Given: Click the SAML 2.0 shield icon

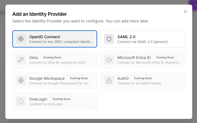Looking at the screenshot, I should point(109,39).
